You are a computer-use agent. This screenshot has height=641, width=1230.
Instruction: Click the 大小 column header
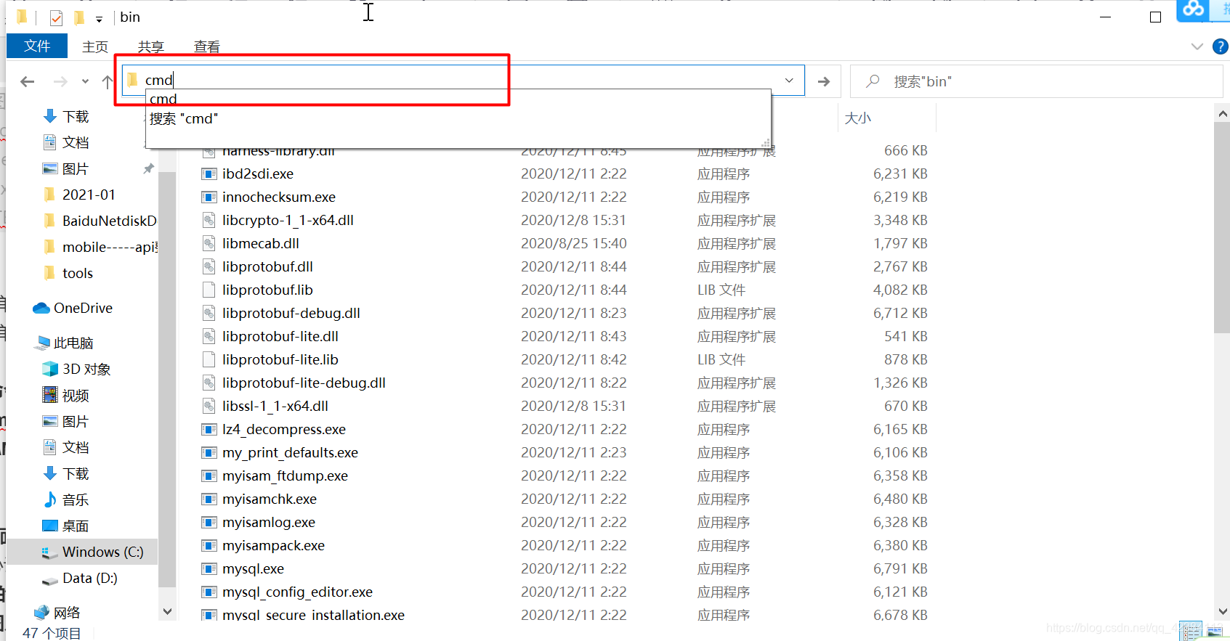coord(857,118)
